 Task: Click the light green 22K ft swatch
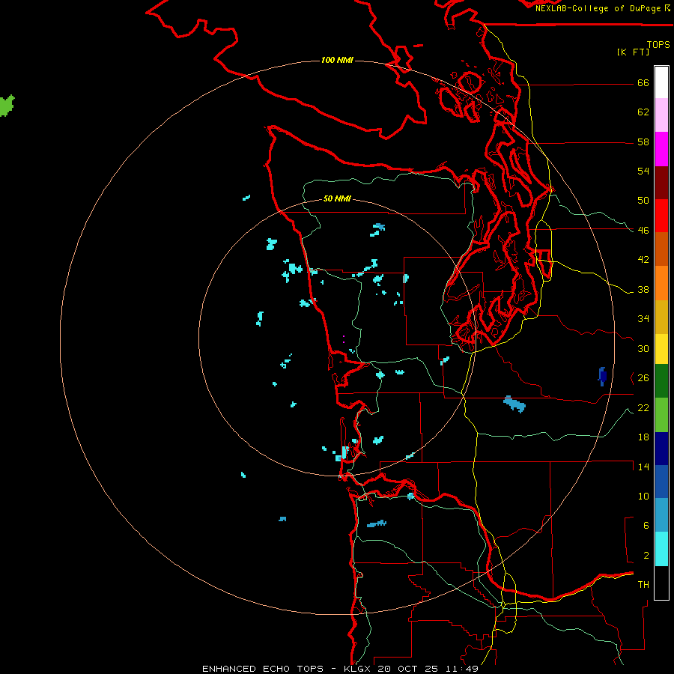pyautogui.click(x=661, y=415)
